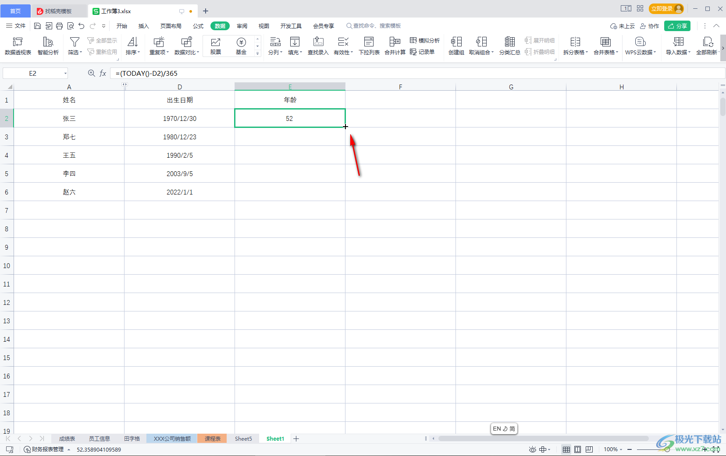Click the Save icon in quick toolbar
The height and width of the screenshot is (456, 726).
pos(37,26)
